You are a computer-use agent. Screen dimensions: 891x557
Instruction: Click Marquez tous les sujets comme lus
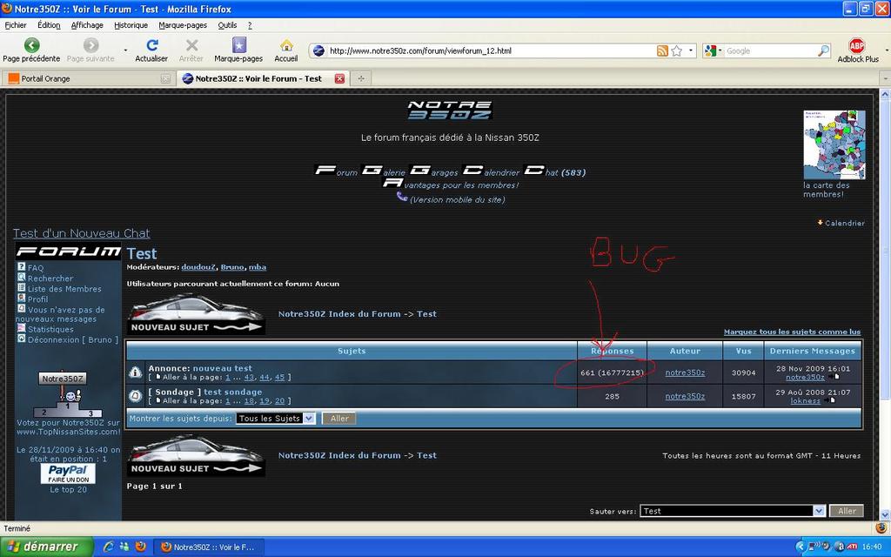click(792, 332)
